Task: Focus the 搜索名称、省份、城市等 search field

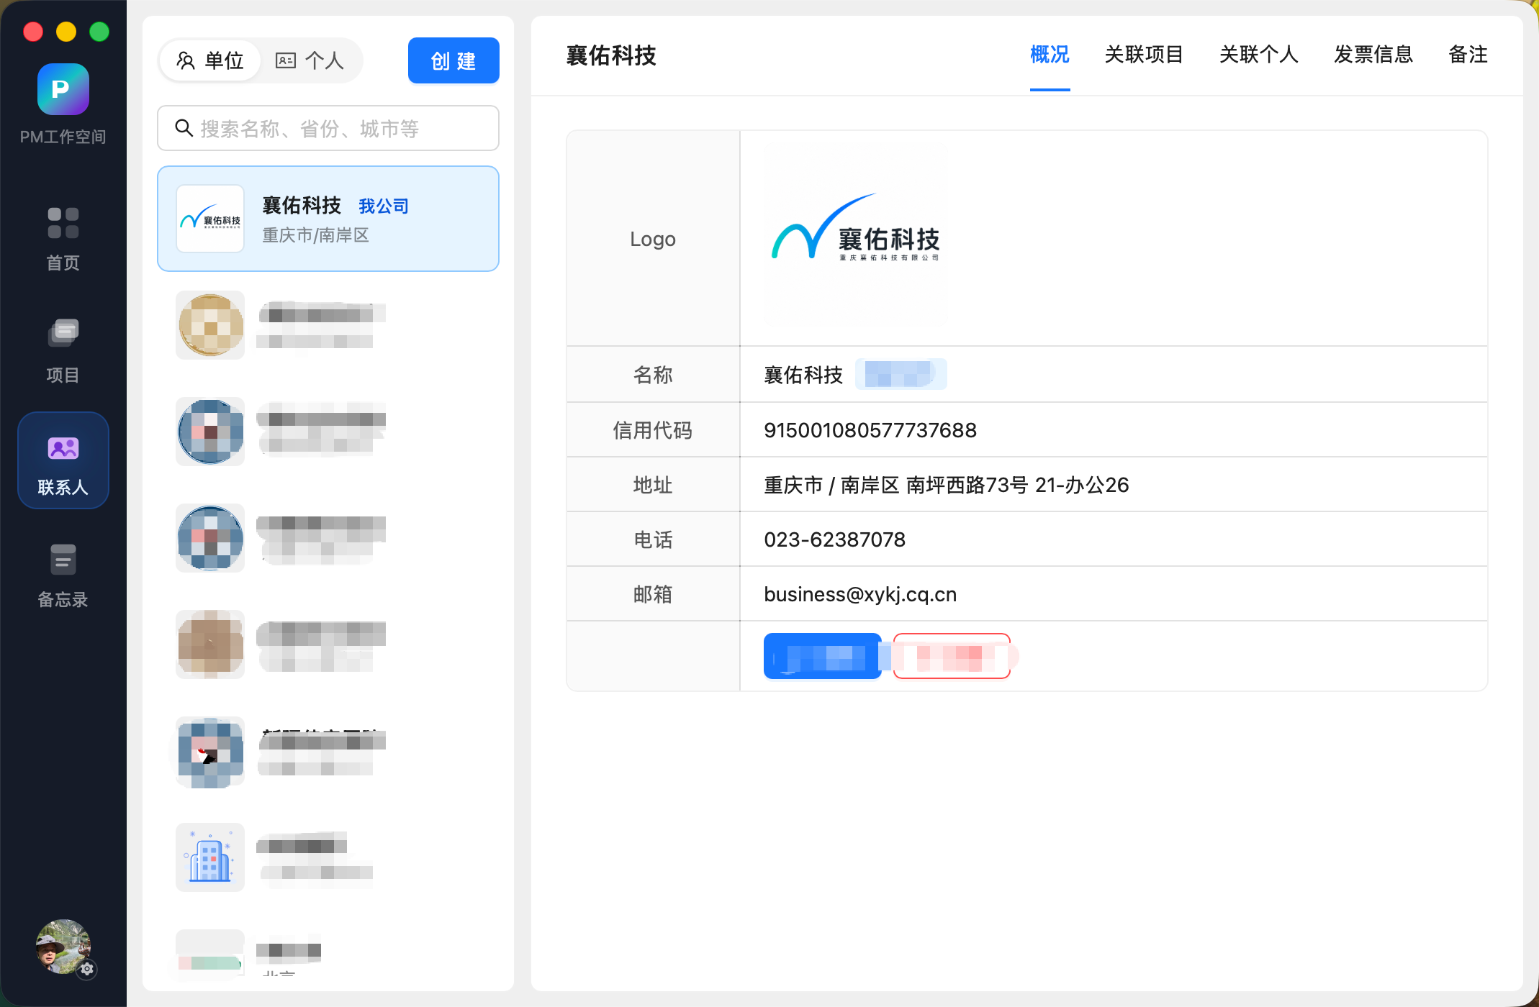Action: pos(328,128)
